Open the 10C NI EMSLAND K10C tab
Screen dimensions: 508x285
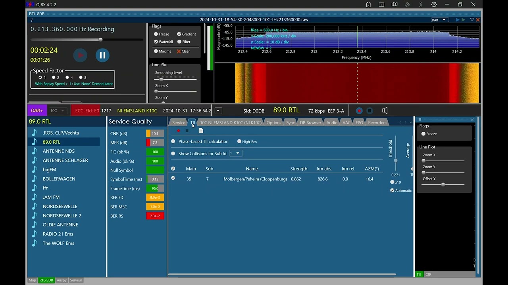[x=231, y=123]
